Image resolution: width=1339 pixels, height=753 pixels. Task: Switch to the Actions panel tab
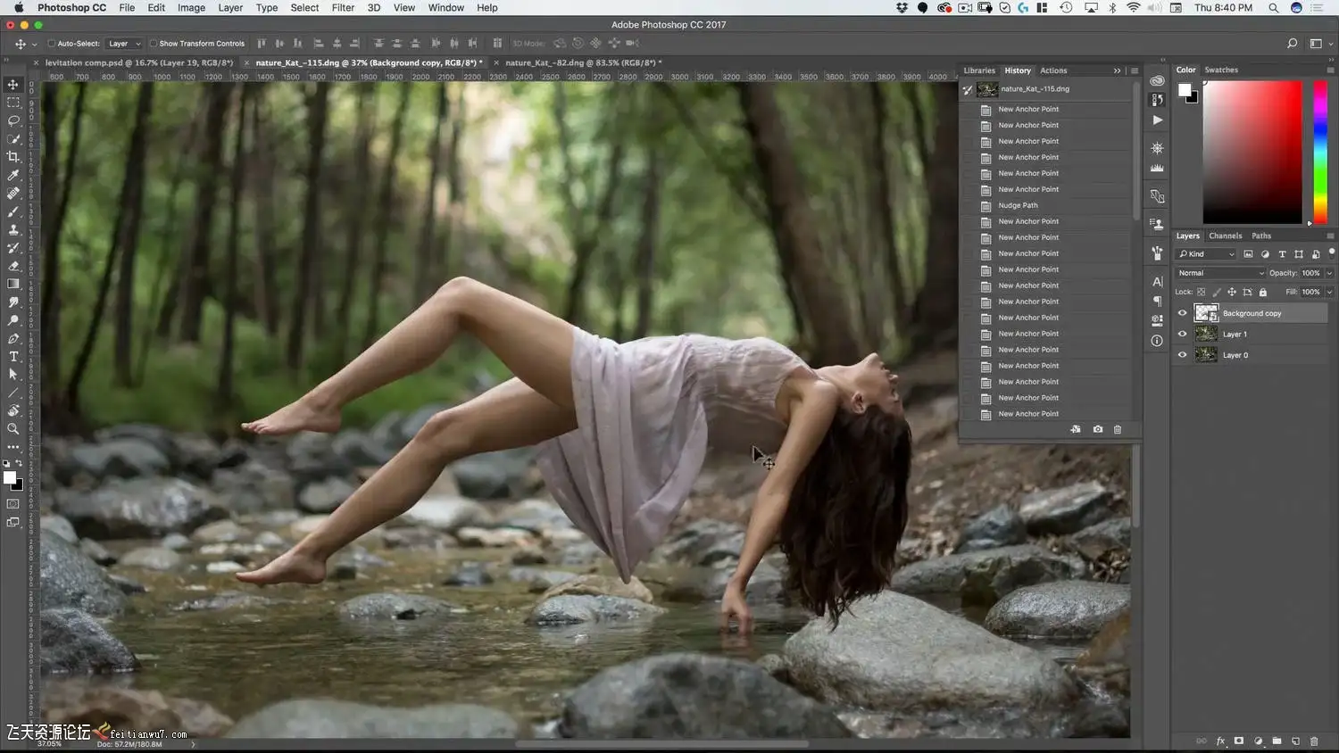point(1053,70)
